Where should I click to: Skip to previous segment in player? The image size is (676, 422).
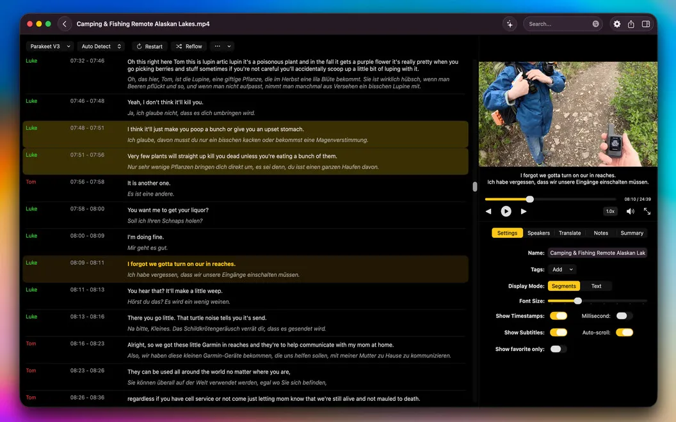tap(488, 212)
